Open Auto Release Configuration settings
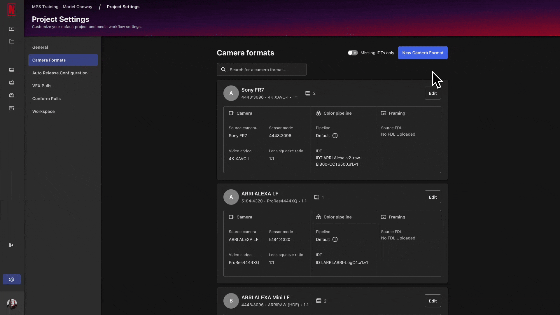 [63, 73]
